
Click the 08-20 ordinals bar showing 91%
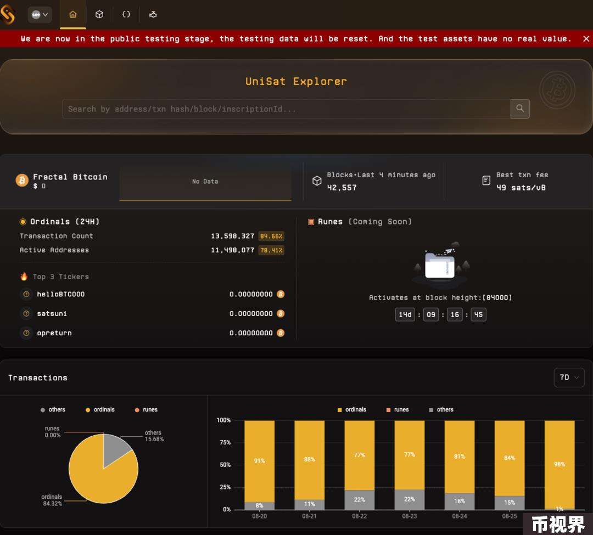click(x=259, y=461)
